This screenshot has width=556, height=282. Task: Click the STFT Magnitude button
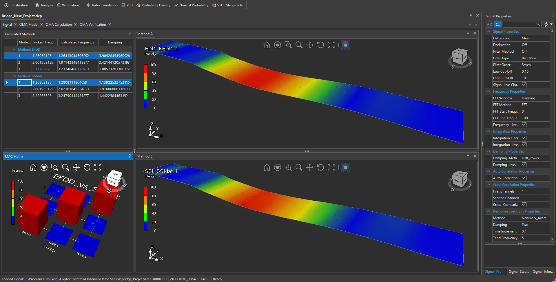(x=227, y=5)
